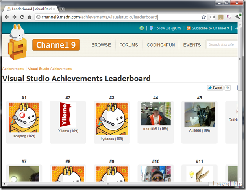246x190 pixels.
Task: Go forward with the browser forward arrow
Action: [x=14, y=17]
